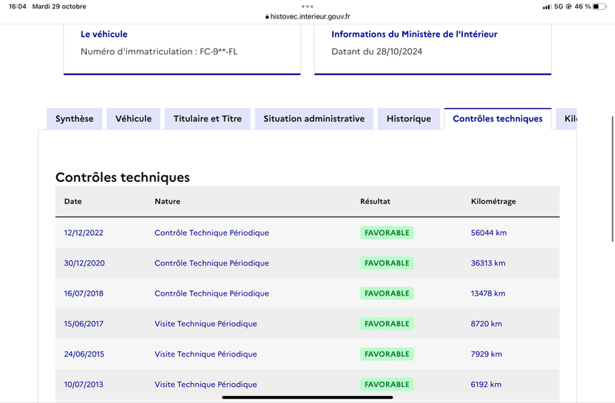
Task: Click the date 12/12/2022
Action: [x=84, y=233]
